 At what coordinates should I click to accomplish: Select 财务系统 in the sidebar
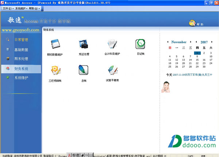click(21, 69)
